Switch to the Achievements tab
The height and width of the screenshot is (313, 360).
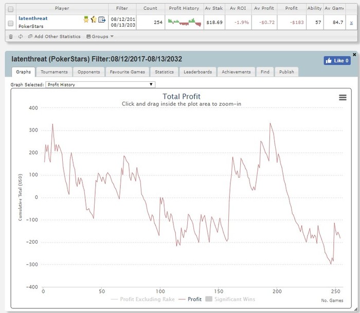236,72
